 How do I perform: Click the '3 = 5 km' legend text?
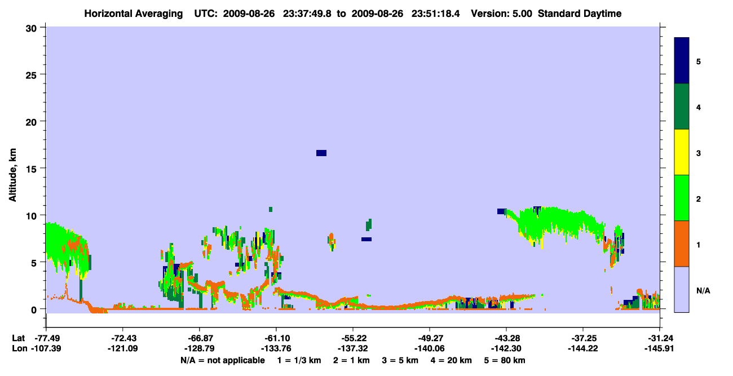click(x=400, y=360)
